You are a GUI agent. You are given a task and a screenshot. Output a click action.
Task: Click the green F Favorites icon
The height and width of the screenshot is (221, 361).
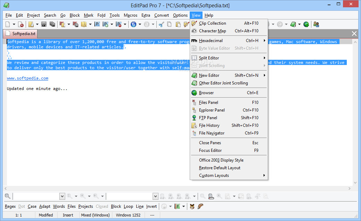(177, 206)
